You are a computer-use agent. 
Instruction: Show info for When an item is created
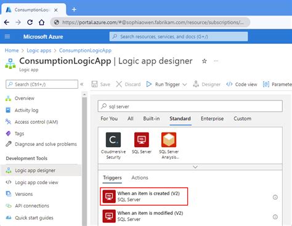[275, 197]
